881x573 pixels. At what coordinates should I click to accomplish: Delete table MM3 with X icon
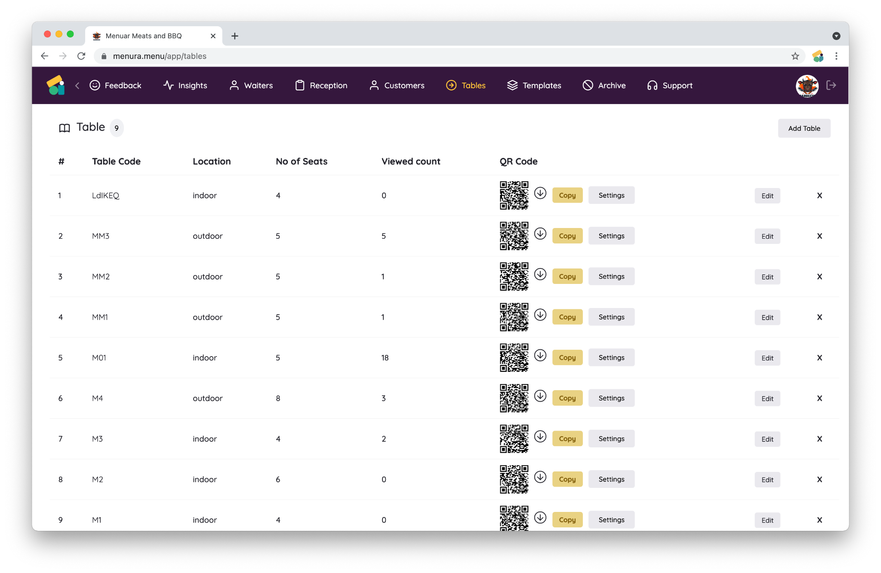(819, 236)
